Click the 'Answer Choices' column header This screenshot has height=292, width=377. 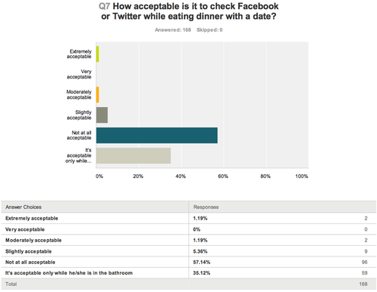click(x=23, y=207)
